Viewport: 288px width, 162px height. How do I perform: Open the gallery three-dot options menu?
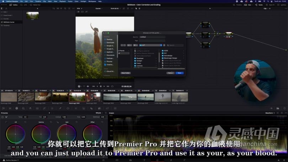(x=74, y=9)
